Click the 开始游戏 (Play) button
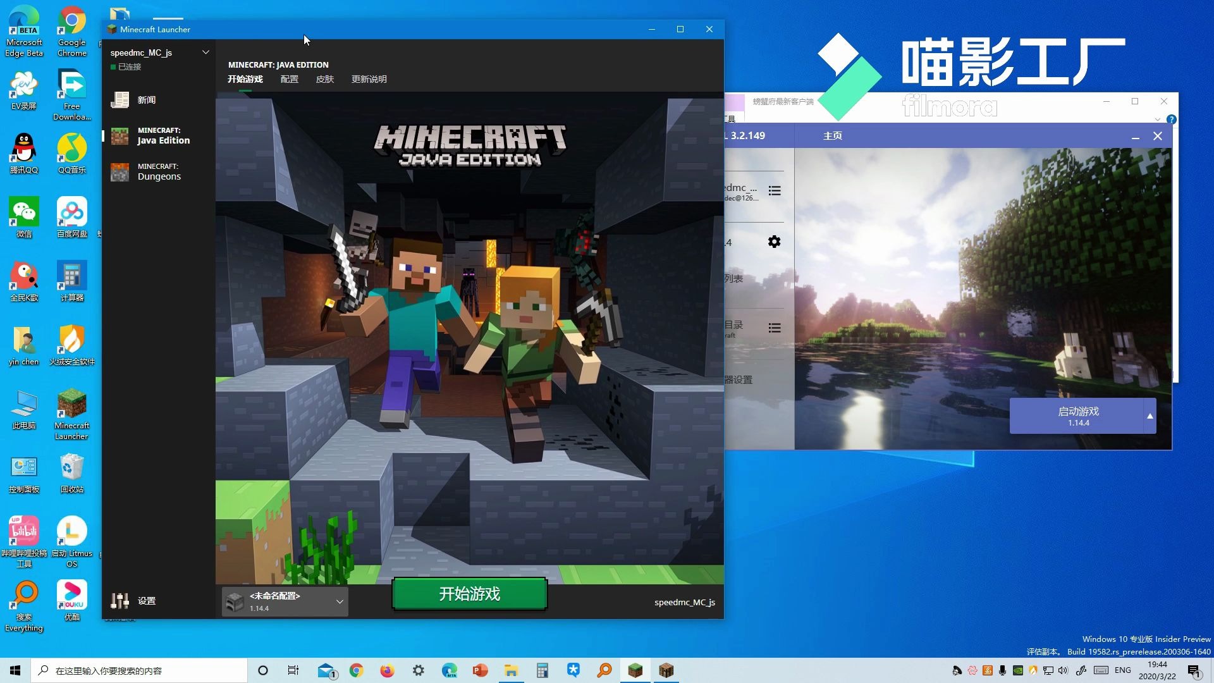 point(469,593)
